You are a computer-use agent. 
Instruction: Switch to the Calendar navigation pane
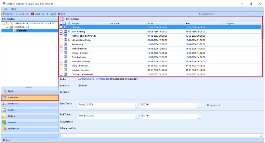point(30,98)
